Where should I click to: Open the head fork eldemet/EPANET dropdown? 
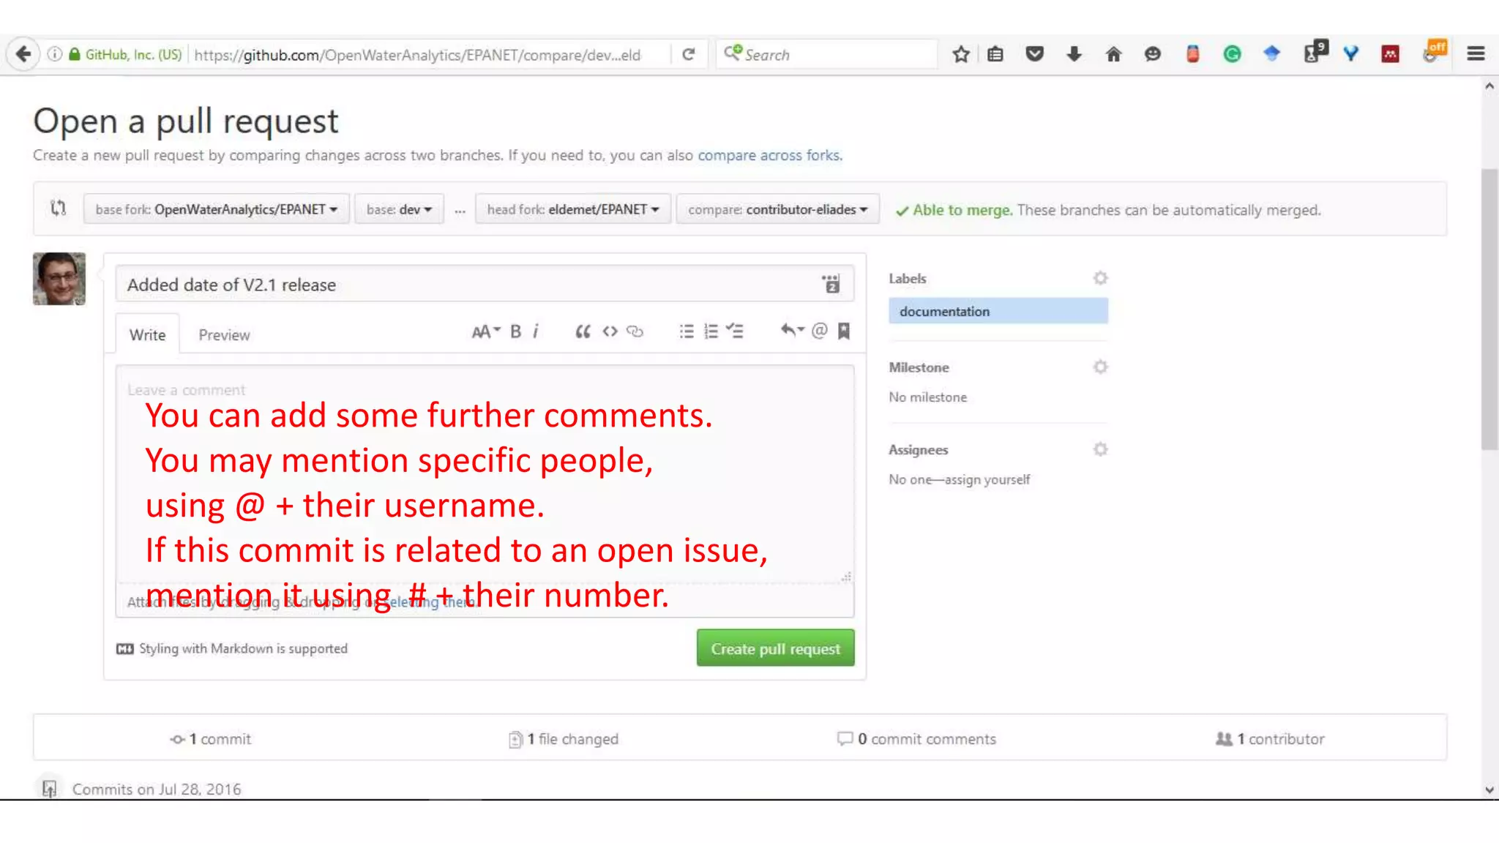coord(573,209)
